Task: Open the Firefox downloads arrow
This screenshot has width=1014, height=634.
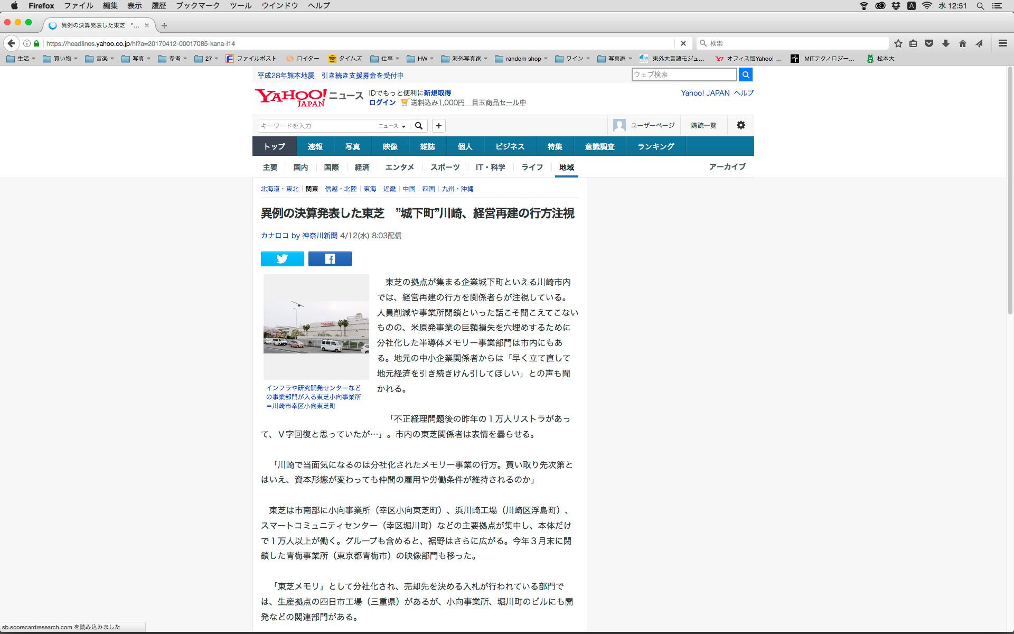Action: tap(946, 43)
